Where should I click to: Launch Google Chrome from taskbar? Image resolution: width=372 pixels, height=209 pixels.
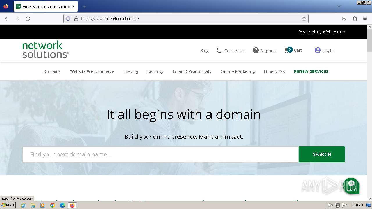(x=53, y=205)
